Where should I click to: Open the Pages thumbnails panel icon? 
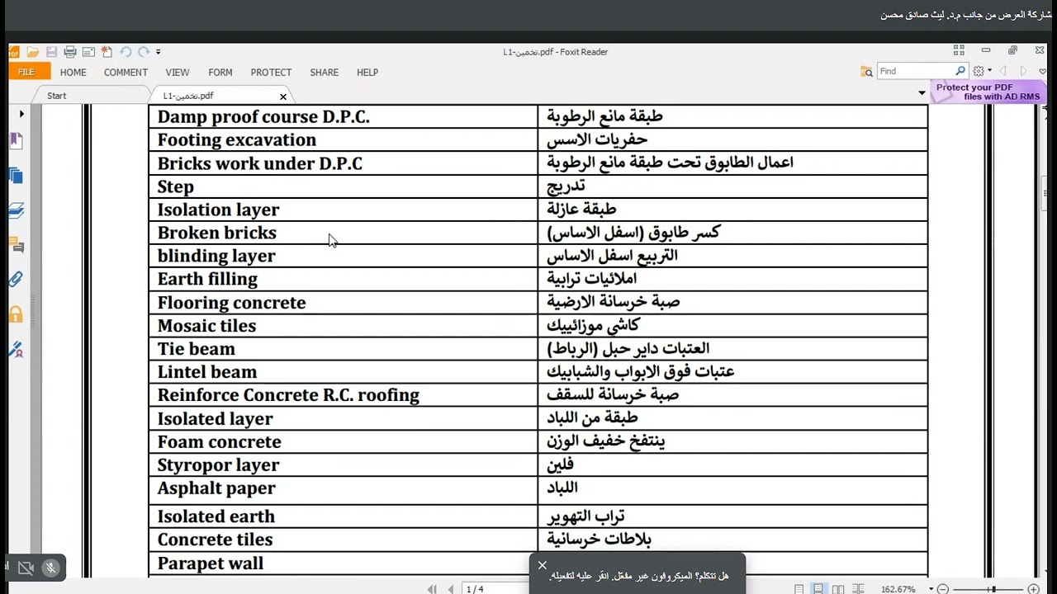(x=16, y=176)
